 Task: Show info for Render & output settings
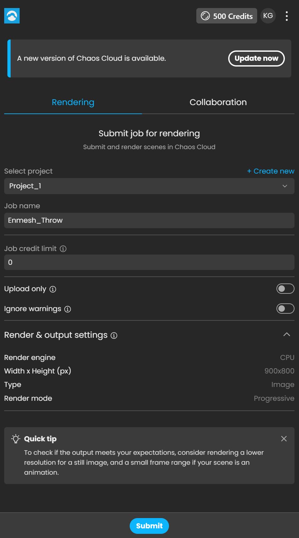click(x=114, y=336)
